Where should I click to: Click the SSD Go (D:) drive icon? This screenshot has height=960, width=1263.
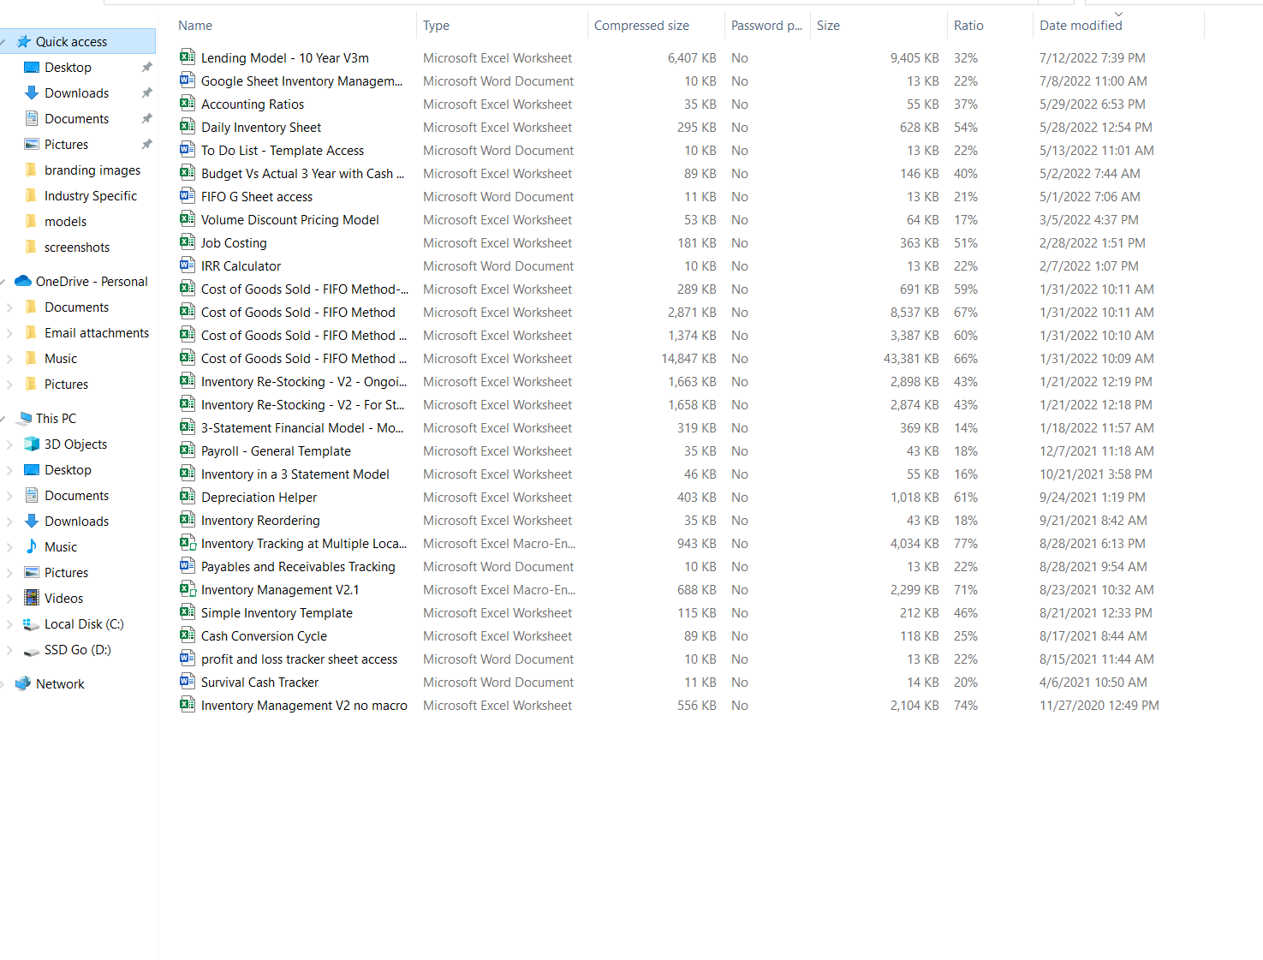[32, 650]
